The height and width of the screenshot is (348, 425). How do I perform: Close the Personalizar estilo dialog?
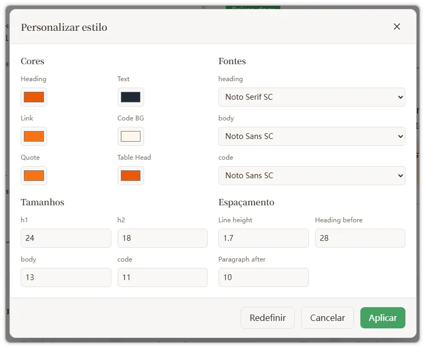click(x=396, y=27)
